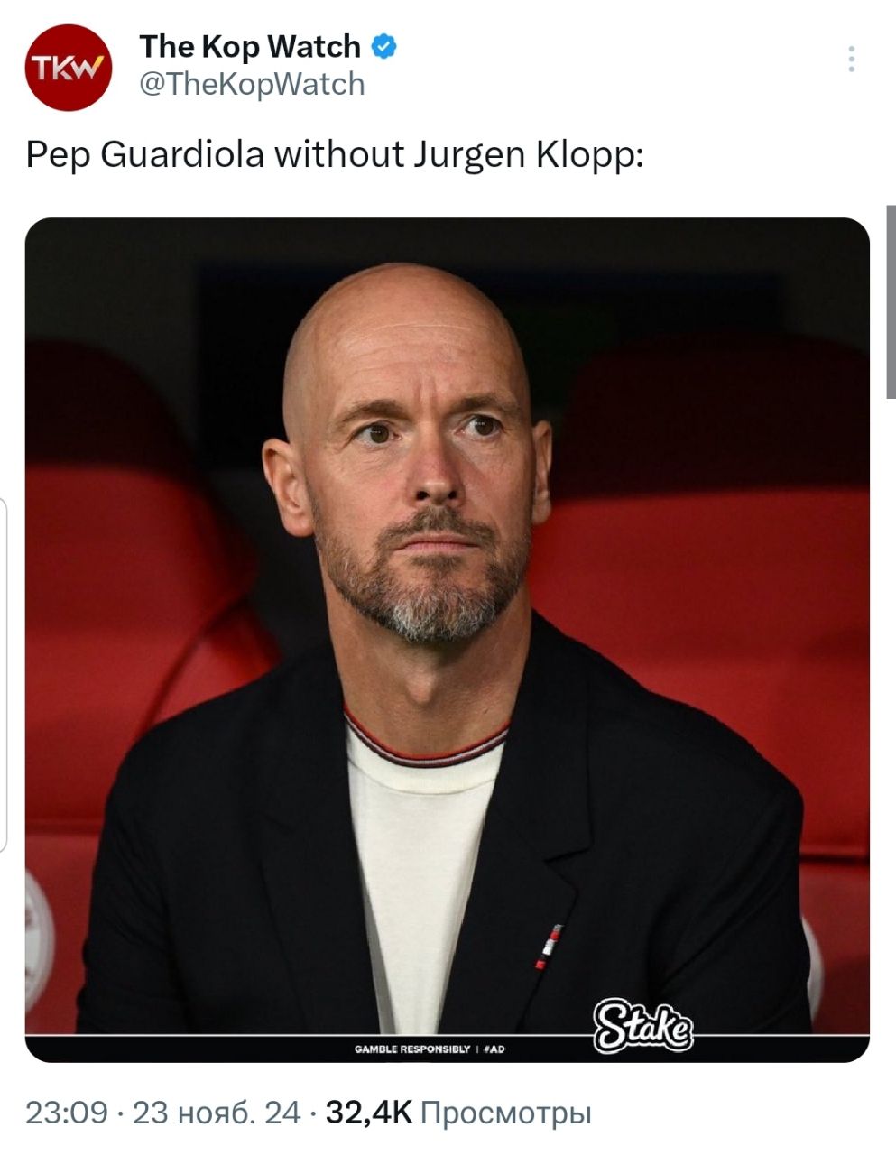The width and height of the screenshot is (896, 1155).
Task: Open the TKW profile avatar
Action: coord(68,68)
